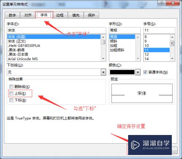Select font size 9

(157, 41)
